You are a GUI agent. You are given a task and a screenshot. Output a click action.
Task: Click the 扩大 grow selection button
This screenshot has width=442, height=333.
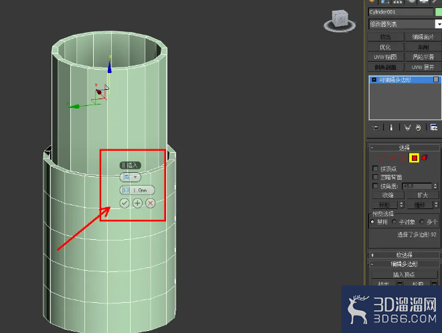pyautogui.click(x=423, y=195)
